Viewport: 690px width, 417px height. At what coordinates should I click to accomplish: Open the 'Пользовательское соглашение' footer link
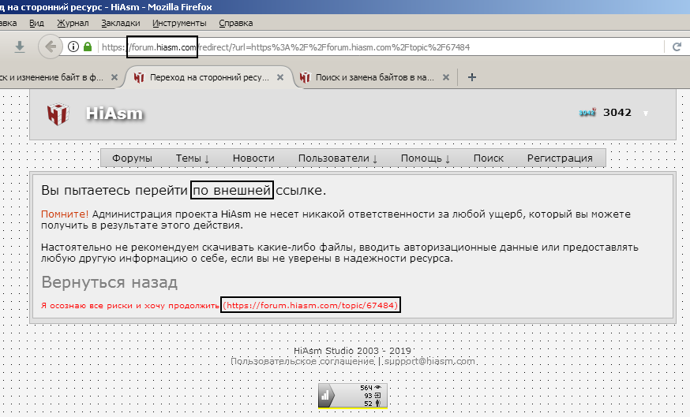(302, 362)
